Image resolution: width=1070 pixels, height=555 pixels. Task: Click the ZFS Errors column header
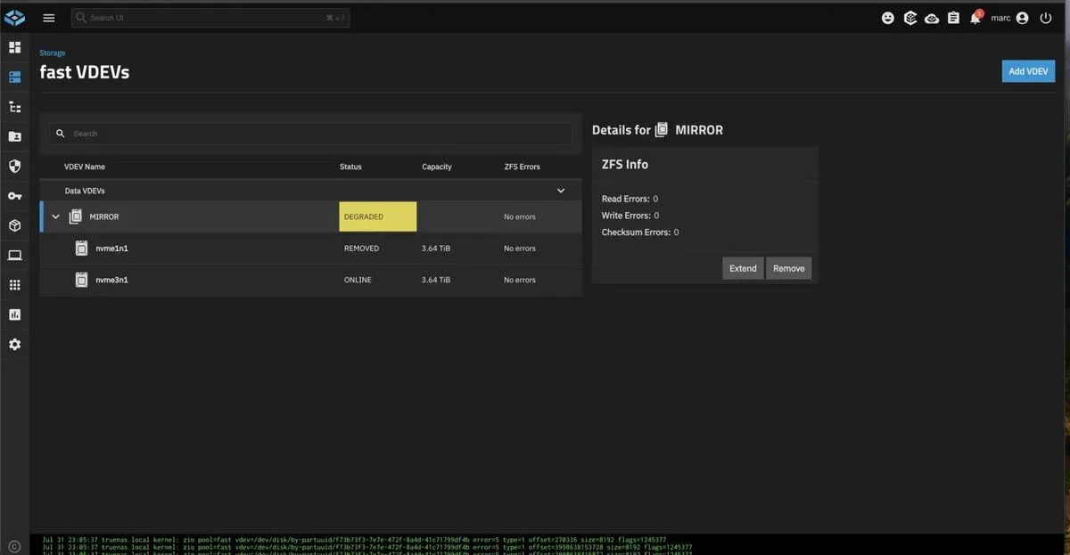point(522,167)
